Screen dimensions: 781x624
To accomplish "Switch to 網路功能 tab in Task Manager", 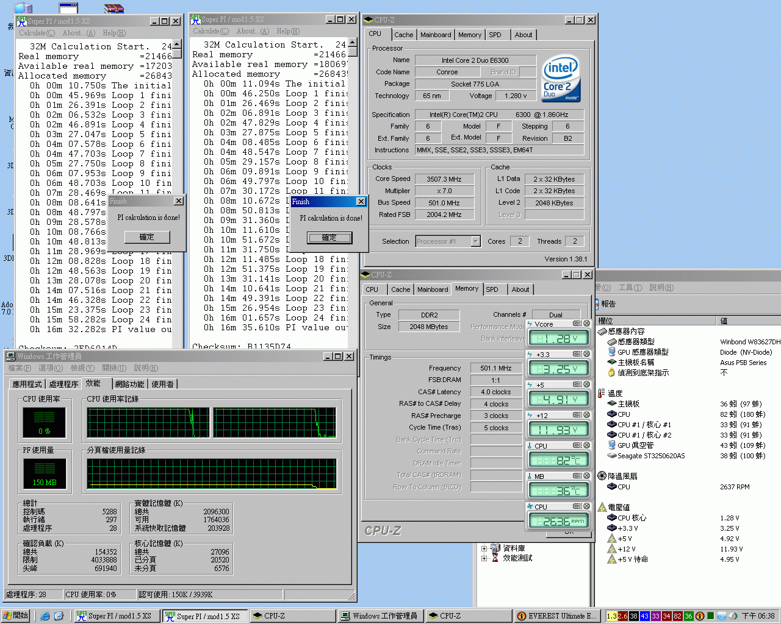I will point(130,384).
